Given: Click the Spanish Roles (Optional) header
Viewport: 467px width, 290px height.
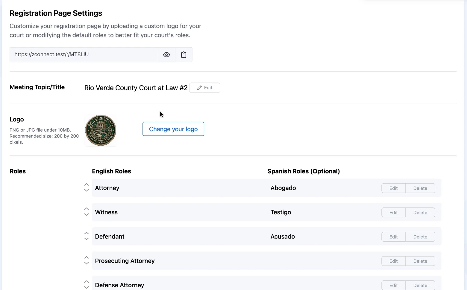Looking at the screenshot, I should click(x=304, y=171).
